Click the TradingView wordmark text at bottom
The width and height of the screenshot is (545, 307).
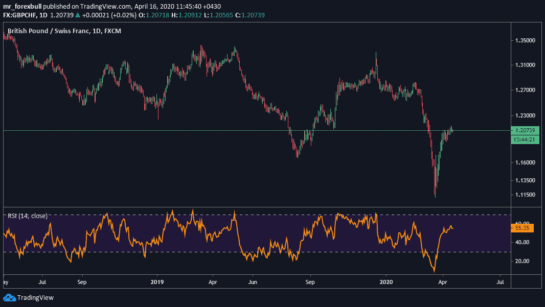point(35,297)
